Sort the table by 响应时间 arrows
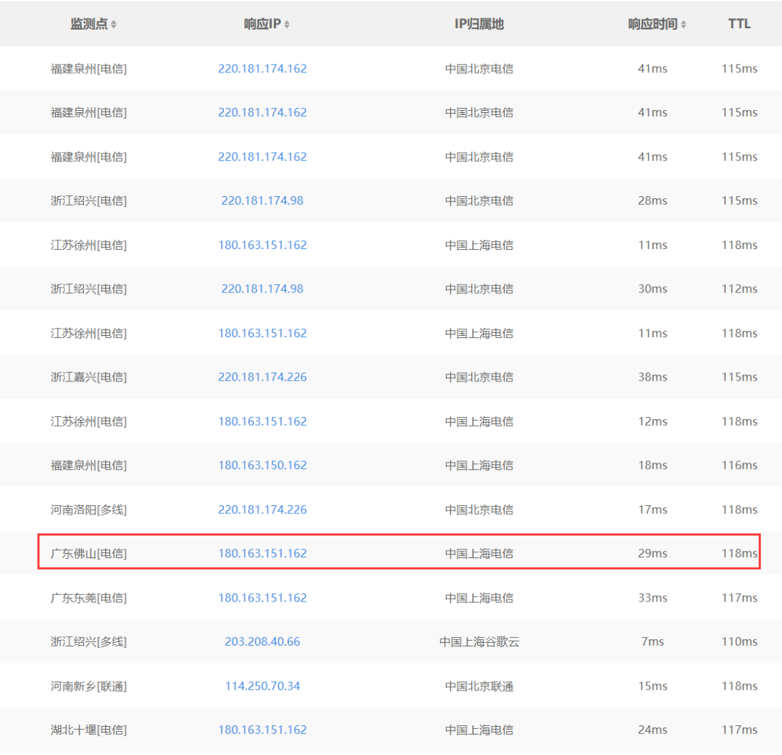This screenshot has height=755, width=782. coord(684,25)
